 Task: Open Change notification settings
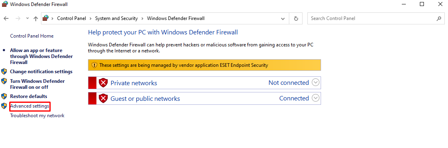point(41,72)
